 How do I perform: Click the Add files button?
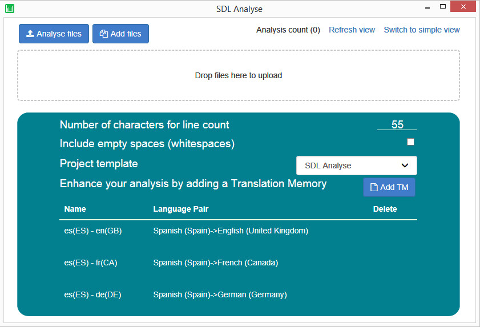120,34
